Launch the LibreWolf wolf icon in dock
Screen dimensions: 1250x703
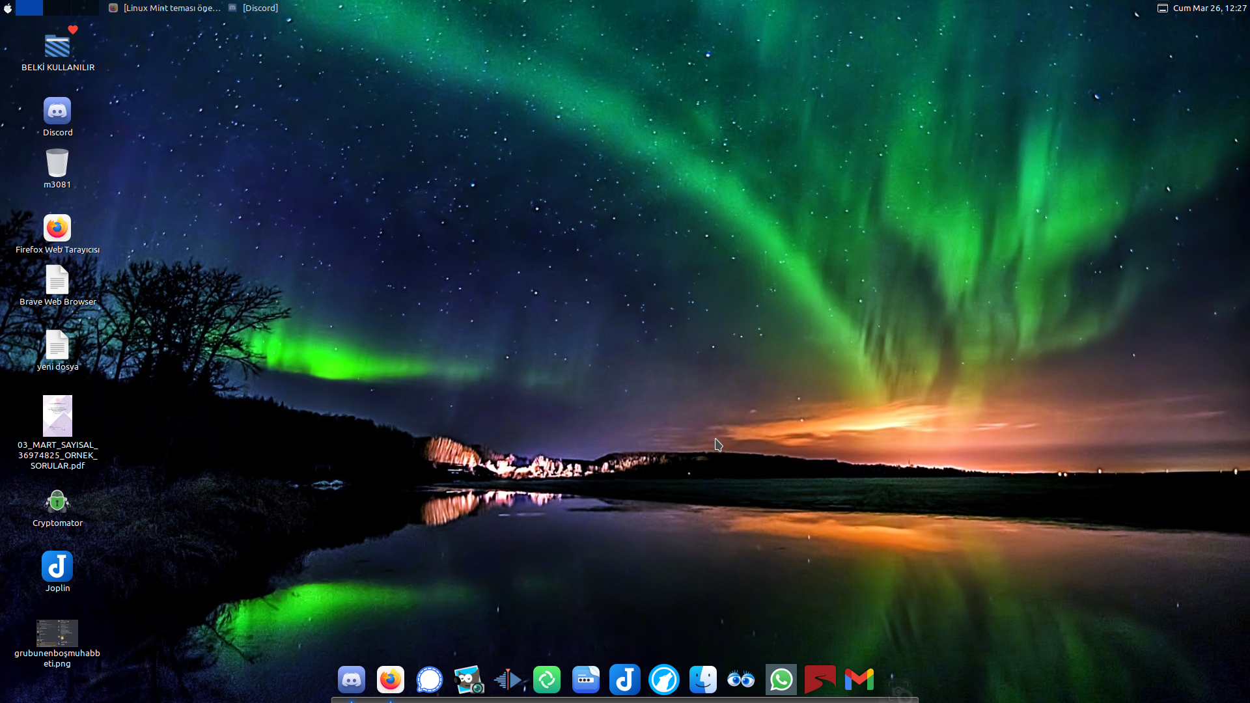[x=664, y=680]
